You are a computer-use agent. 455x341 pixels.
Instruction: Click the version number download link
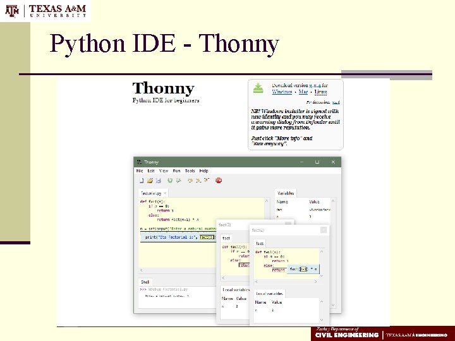[x=315, y=85]
